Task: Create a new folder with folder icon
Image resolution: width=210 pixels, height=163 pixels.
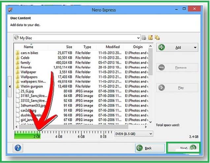Action: (150, 38)
